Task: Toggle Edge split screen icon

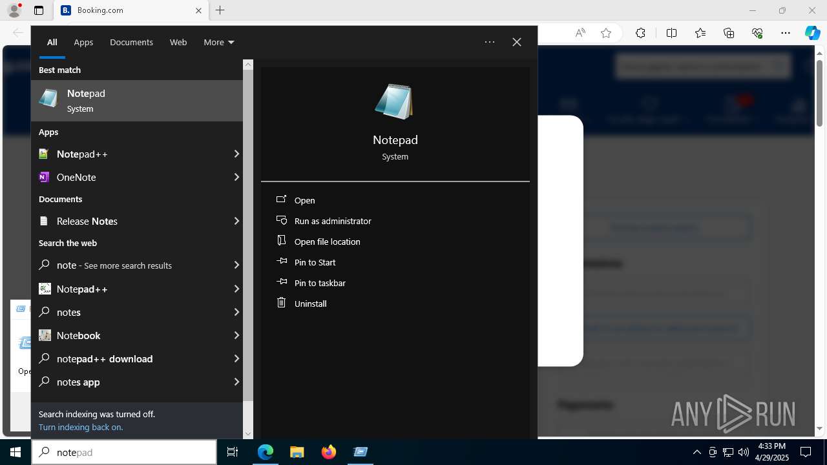Action: [671, 33]
